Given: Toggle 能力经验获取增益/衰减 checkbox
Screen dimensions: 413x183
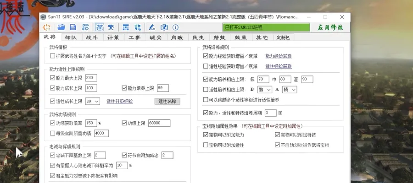Looking at the screenshot, I should click(x=206, y=56).
